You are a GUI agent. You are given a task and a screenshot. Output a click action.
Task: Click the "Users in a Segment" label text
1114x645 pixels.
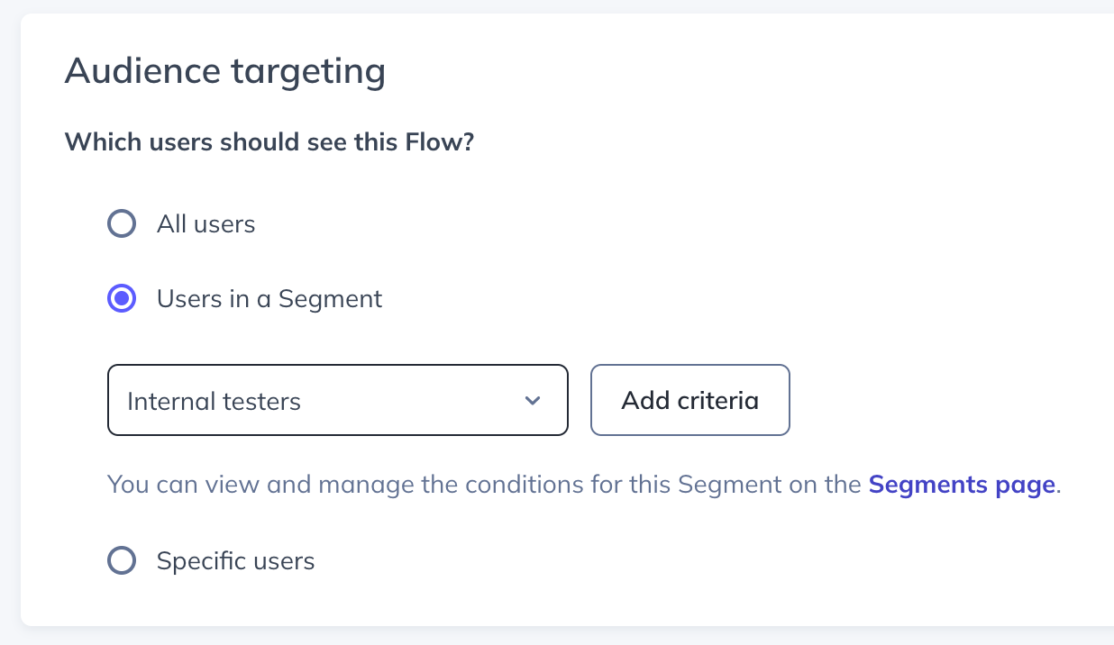click(x=269, y=298)
